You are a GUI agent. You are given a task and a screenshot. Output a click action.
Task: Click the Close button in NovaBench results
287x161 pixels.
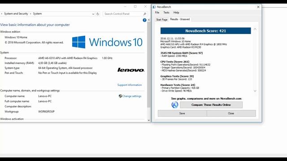pyautogui.click(x=231, y=113)
